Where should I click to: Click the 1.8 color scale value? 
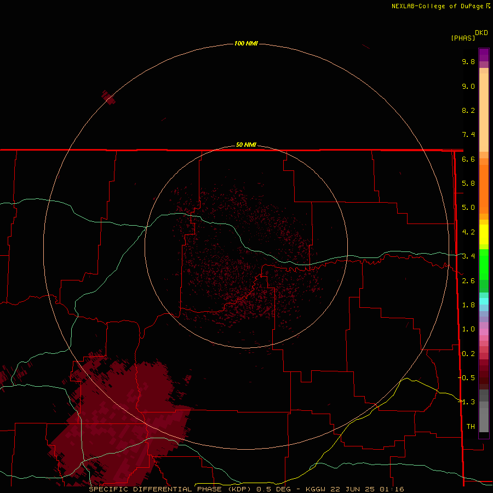pos(468,305)
